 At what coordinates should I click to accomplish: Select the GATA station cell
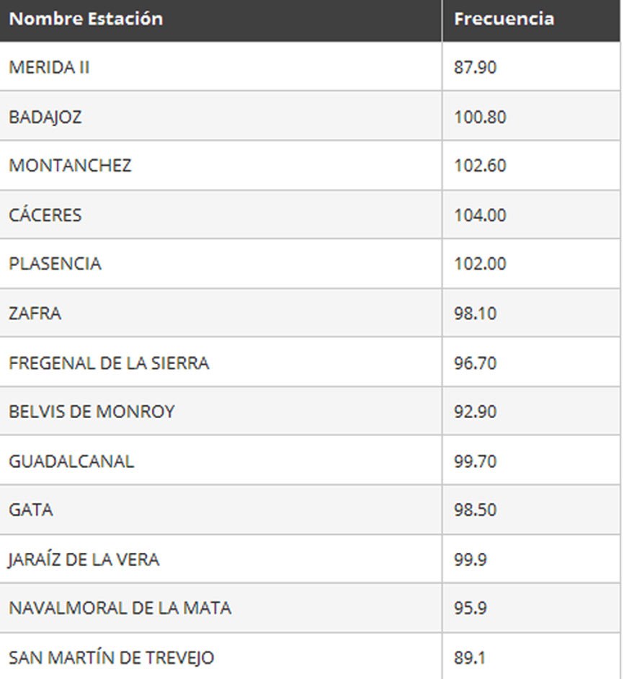tap(220, 510)
